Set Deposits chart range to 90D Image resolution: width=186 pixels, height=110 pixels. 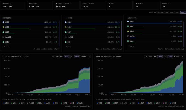[62, 57]
